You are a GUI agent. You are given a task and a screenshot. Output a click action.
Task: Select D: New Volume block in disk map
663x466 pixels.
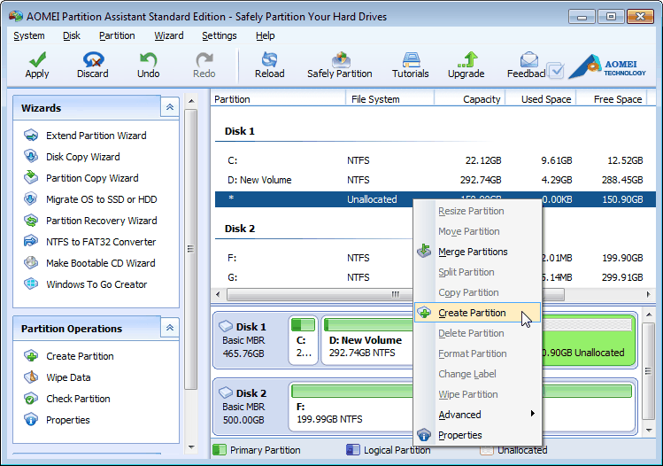pyautogui.click(x=367, y=340)
